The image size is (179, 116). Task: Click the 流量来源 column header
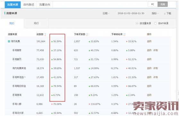13,34
